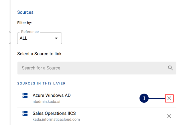Viewport: 181px width, 125px height.
Task: Click the magnifier icon in search bar
Action: pyautogui.click(x=170, y=68)
